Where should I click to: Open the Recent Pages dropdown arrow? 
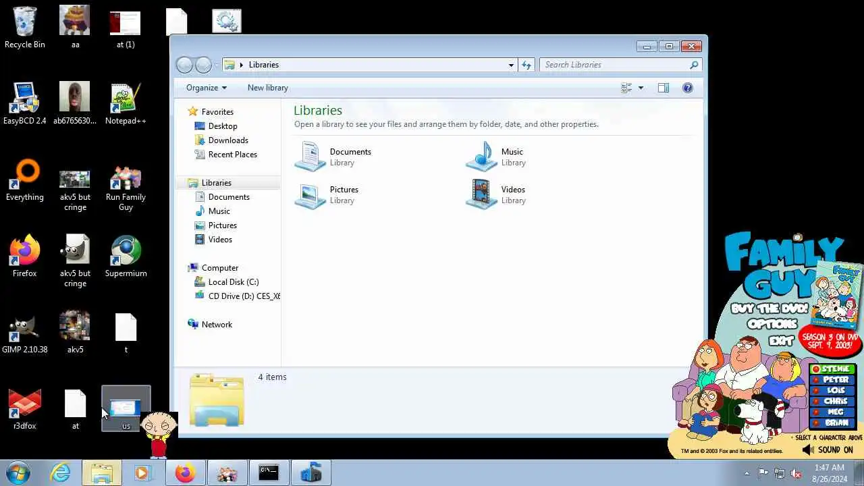point(217,65)
